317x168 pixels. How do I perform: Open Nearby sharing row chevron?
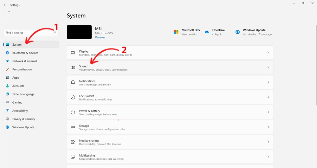click(268, 142)
